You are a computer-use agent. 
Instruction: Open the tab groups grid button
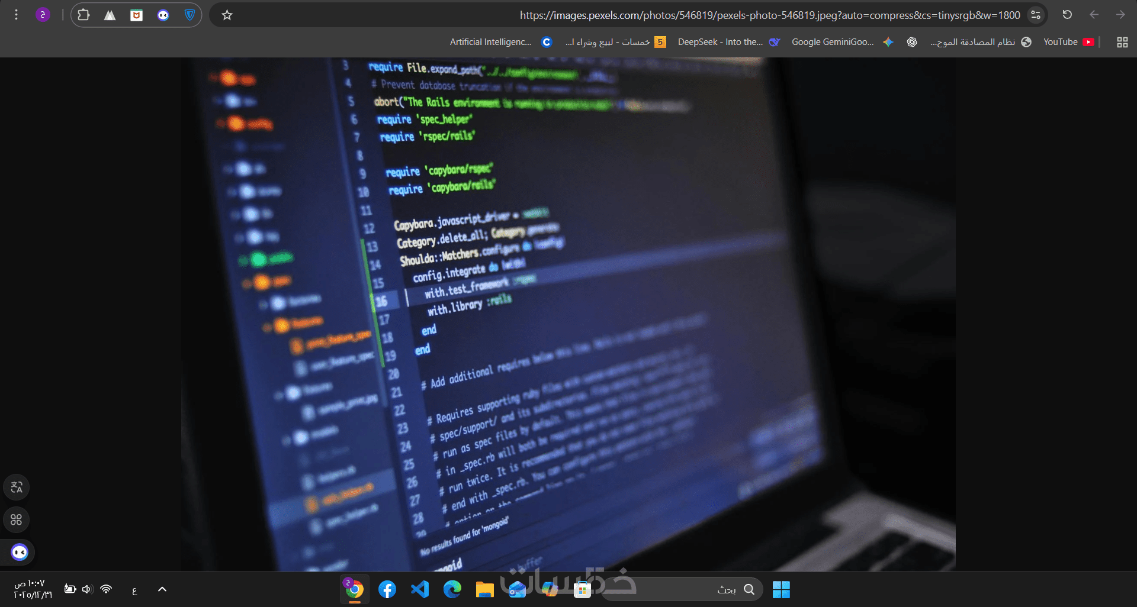pos(1122,42)
